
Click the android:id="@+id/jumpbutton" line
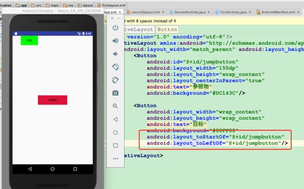point(193,62)
